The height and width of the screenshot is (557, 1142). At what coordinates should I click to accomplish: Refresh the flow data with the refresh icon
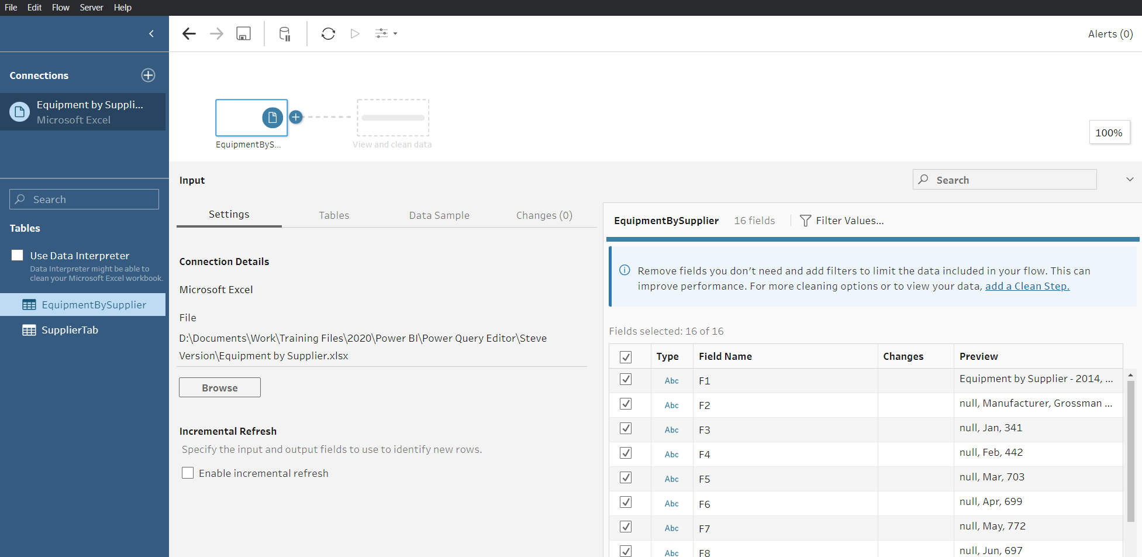(328, 33)
